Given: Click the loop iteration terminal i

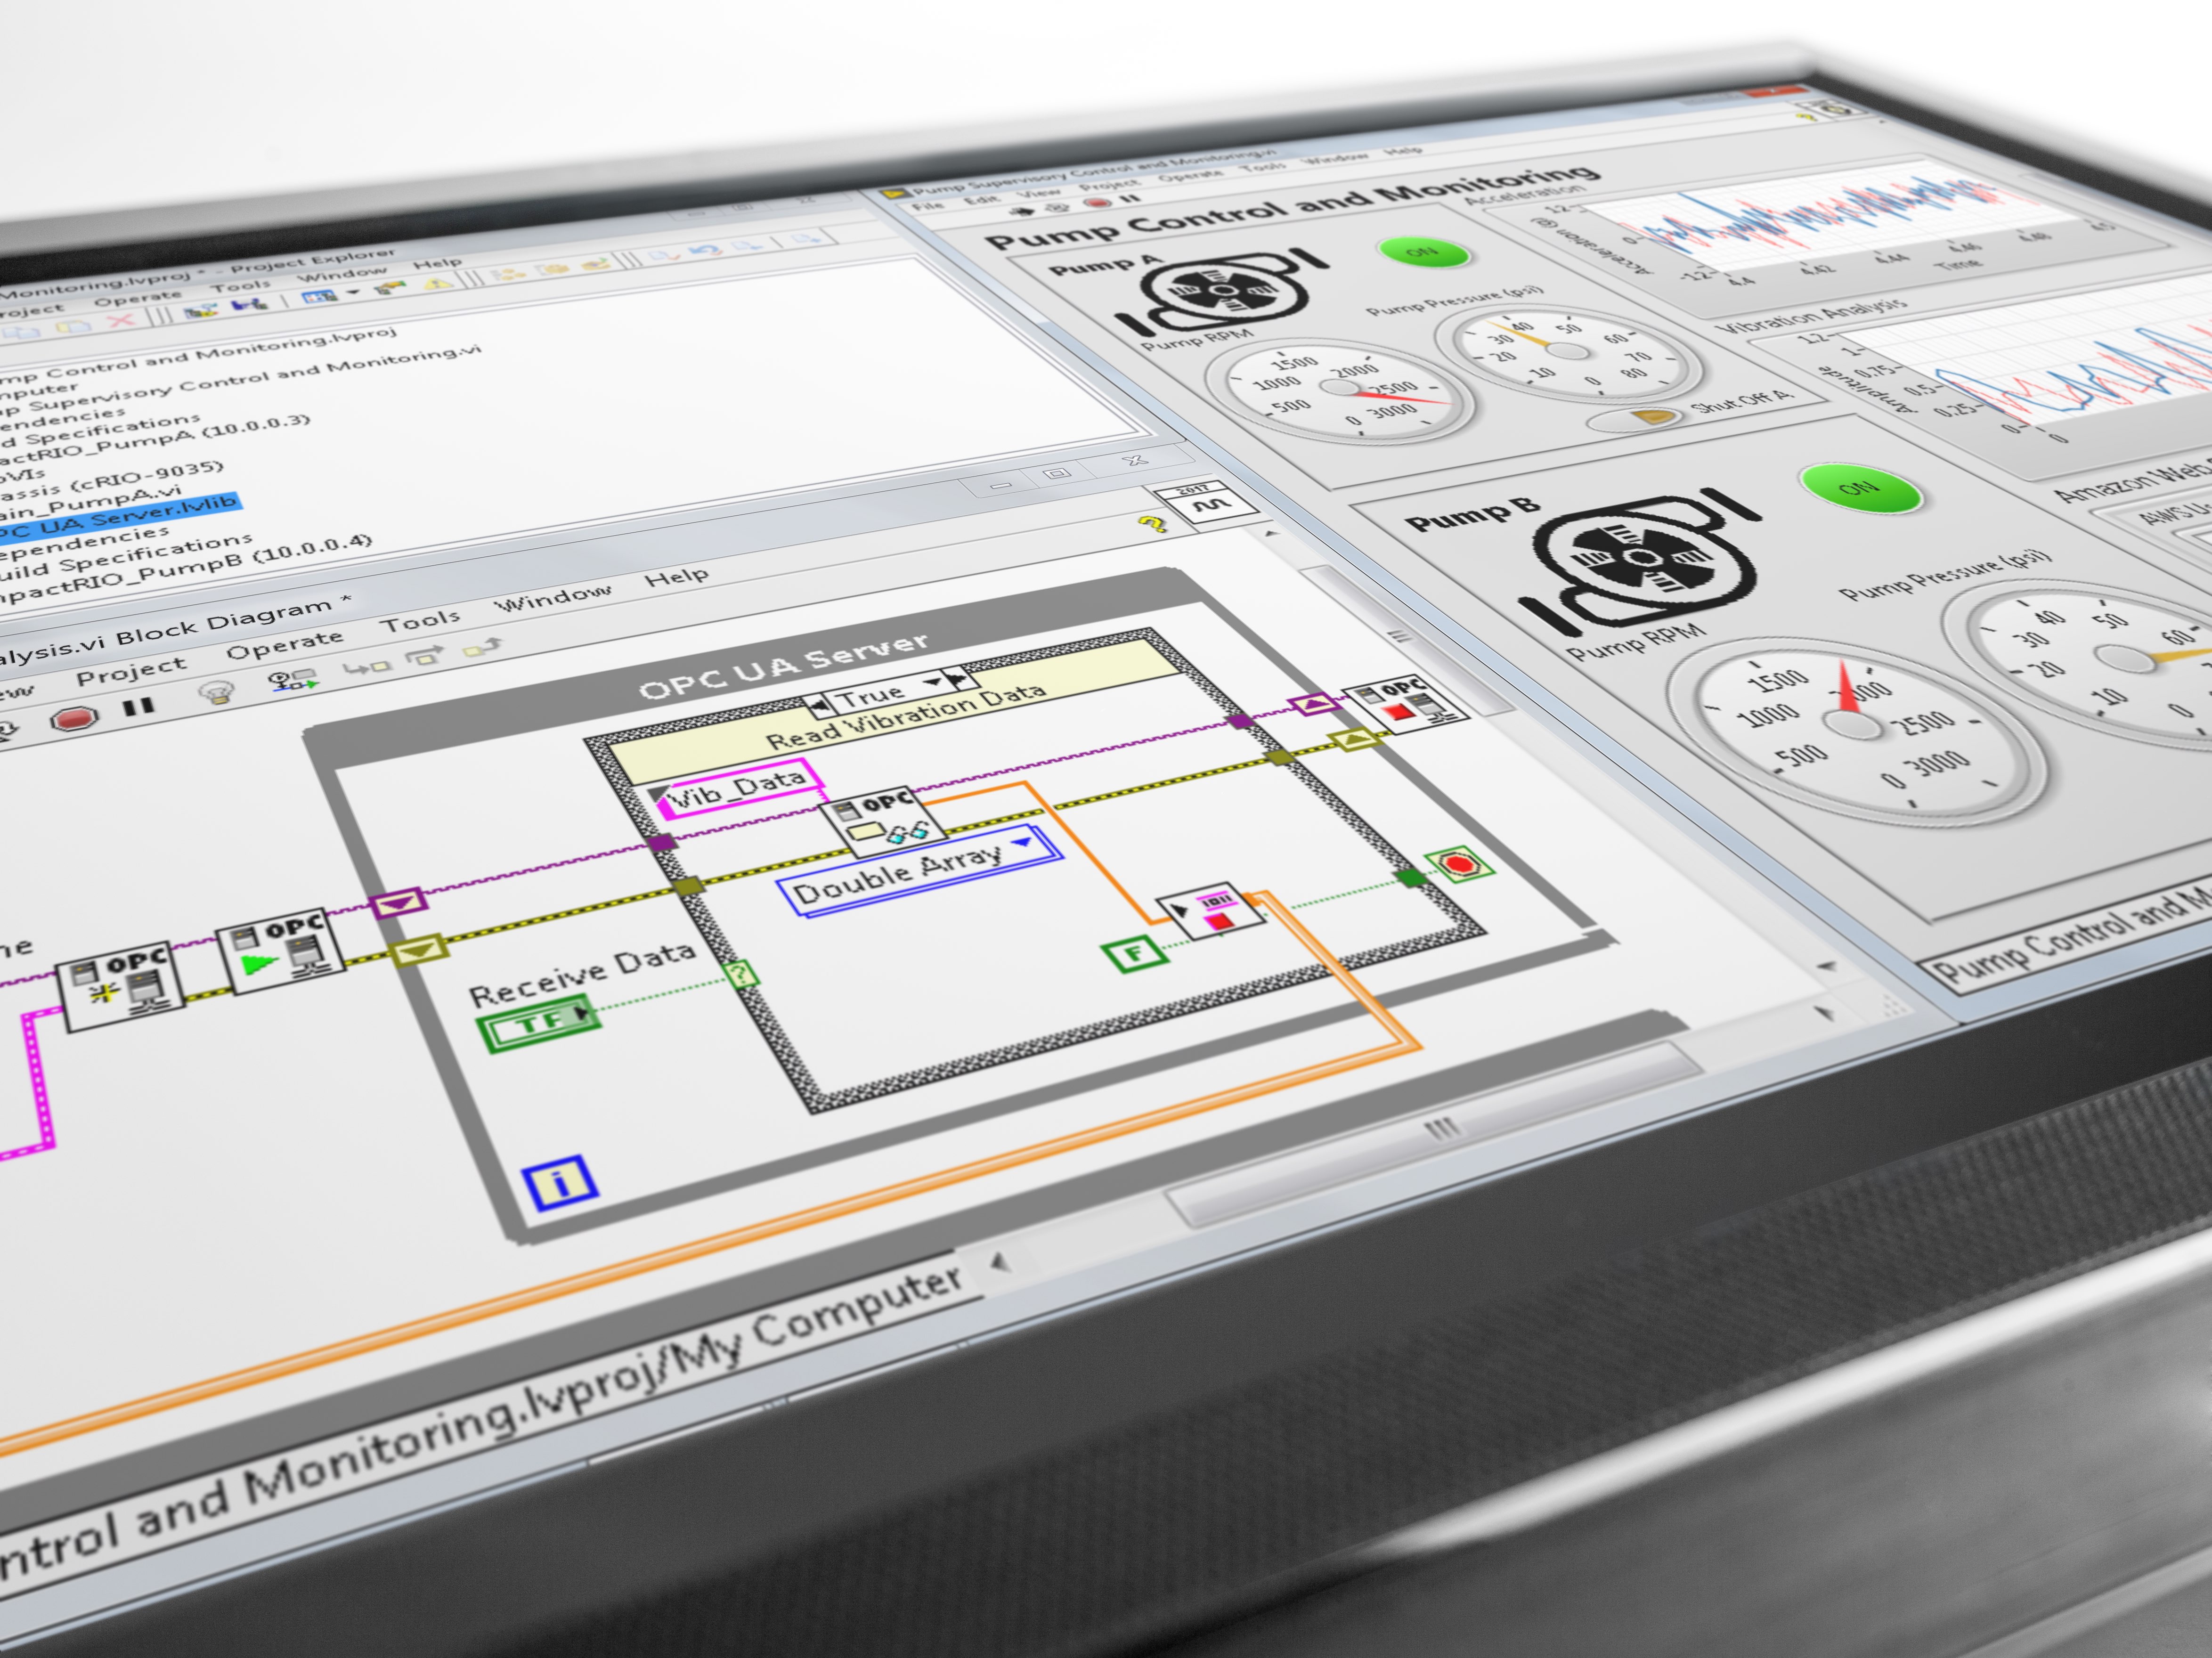Looking at the screenshot, I should pos(560,1183).
